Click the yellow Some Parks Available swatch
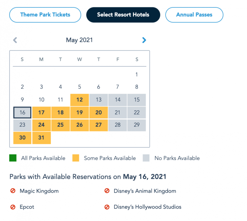 [76, 158]
